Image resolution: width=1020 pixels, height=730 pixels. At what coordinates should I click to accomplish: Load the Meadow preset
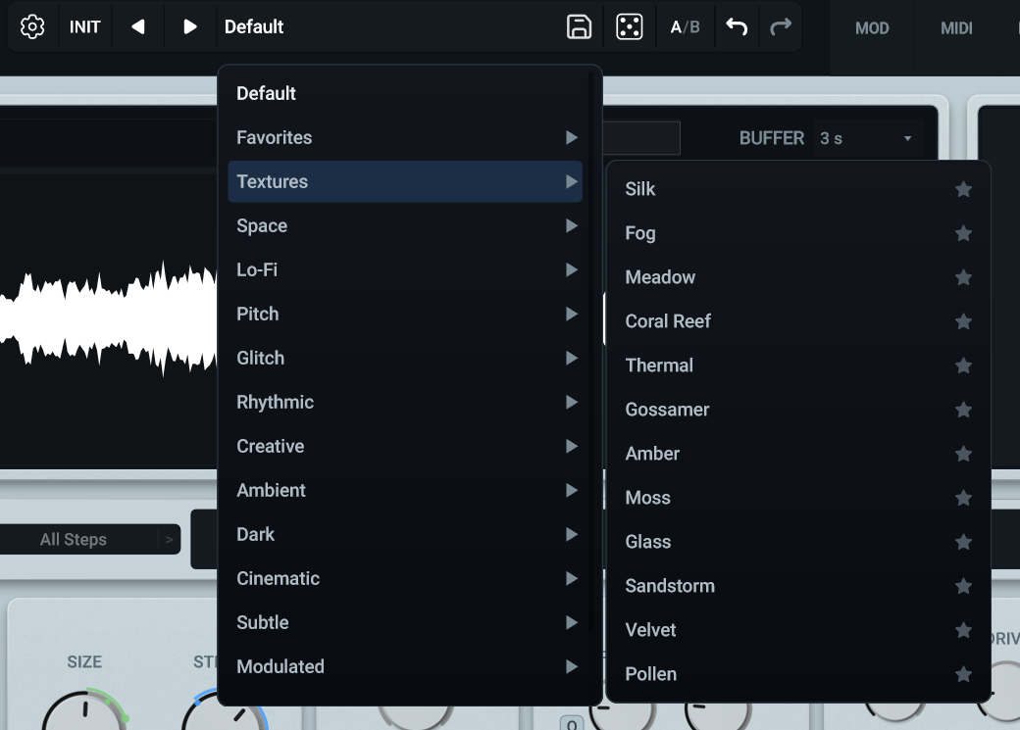tap(798, 277)
